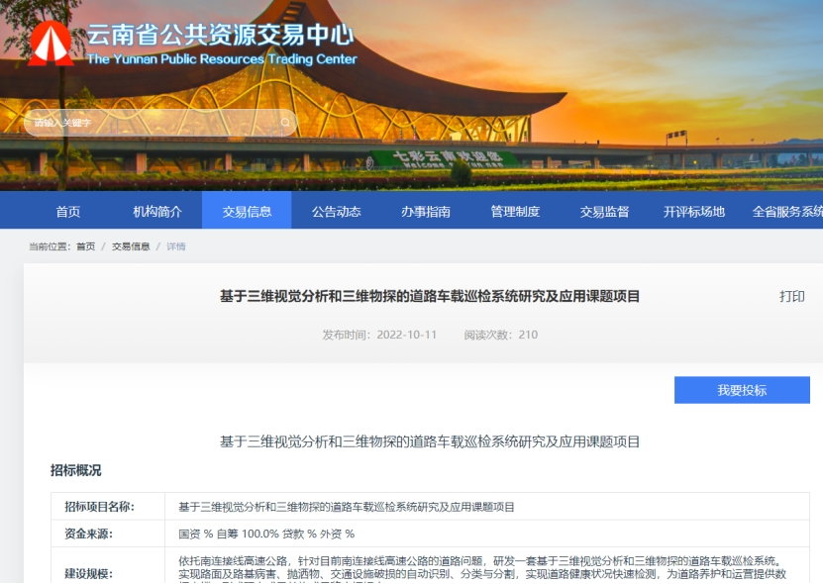Go to the 开评标场地 page
The image size is (823, 584).
693,211
